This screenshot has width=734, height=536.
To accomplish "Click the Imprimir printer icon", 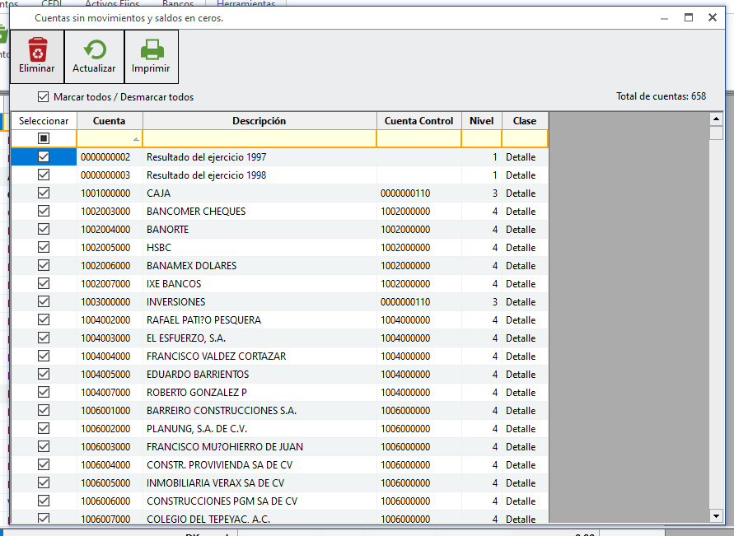I will (151, 50).
